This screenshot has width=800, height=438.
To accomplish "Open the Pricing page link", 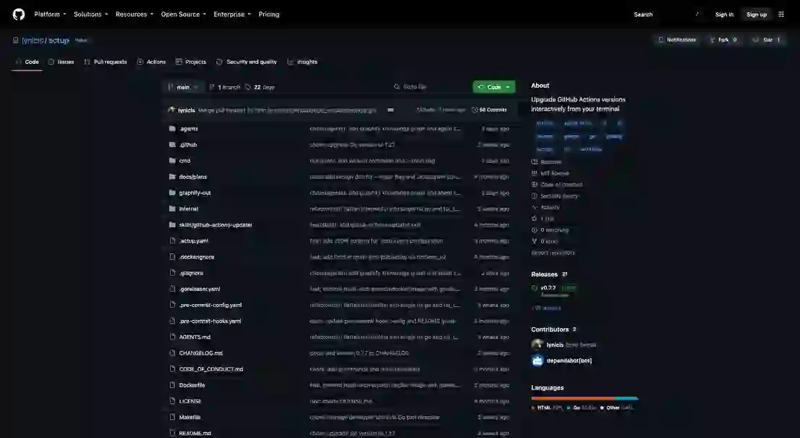I will point(269,14).
